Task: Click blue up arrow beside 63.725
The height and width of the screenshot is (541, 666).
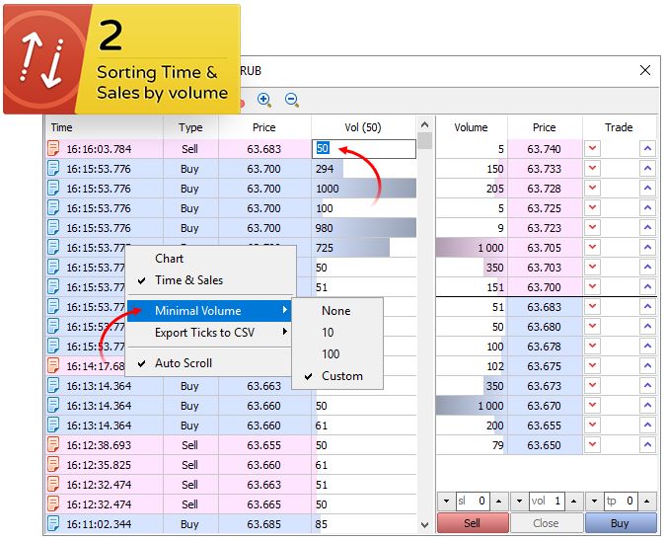Action: tap(647, 208)
